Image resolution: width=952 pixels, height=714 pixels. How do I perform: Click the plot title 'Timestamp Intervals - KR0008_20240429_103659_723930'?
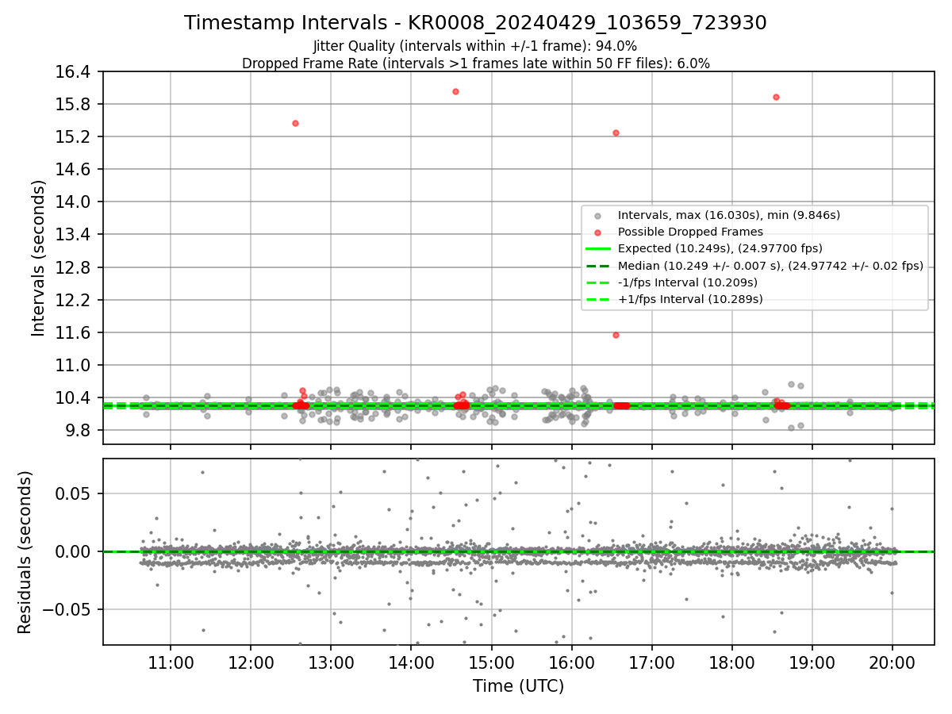click(475, 23)
